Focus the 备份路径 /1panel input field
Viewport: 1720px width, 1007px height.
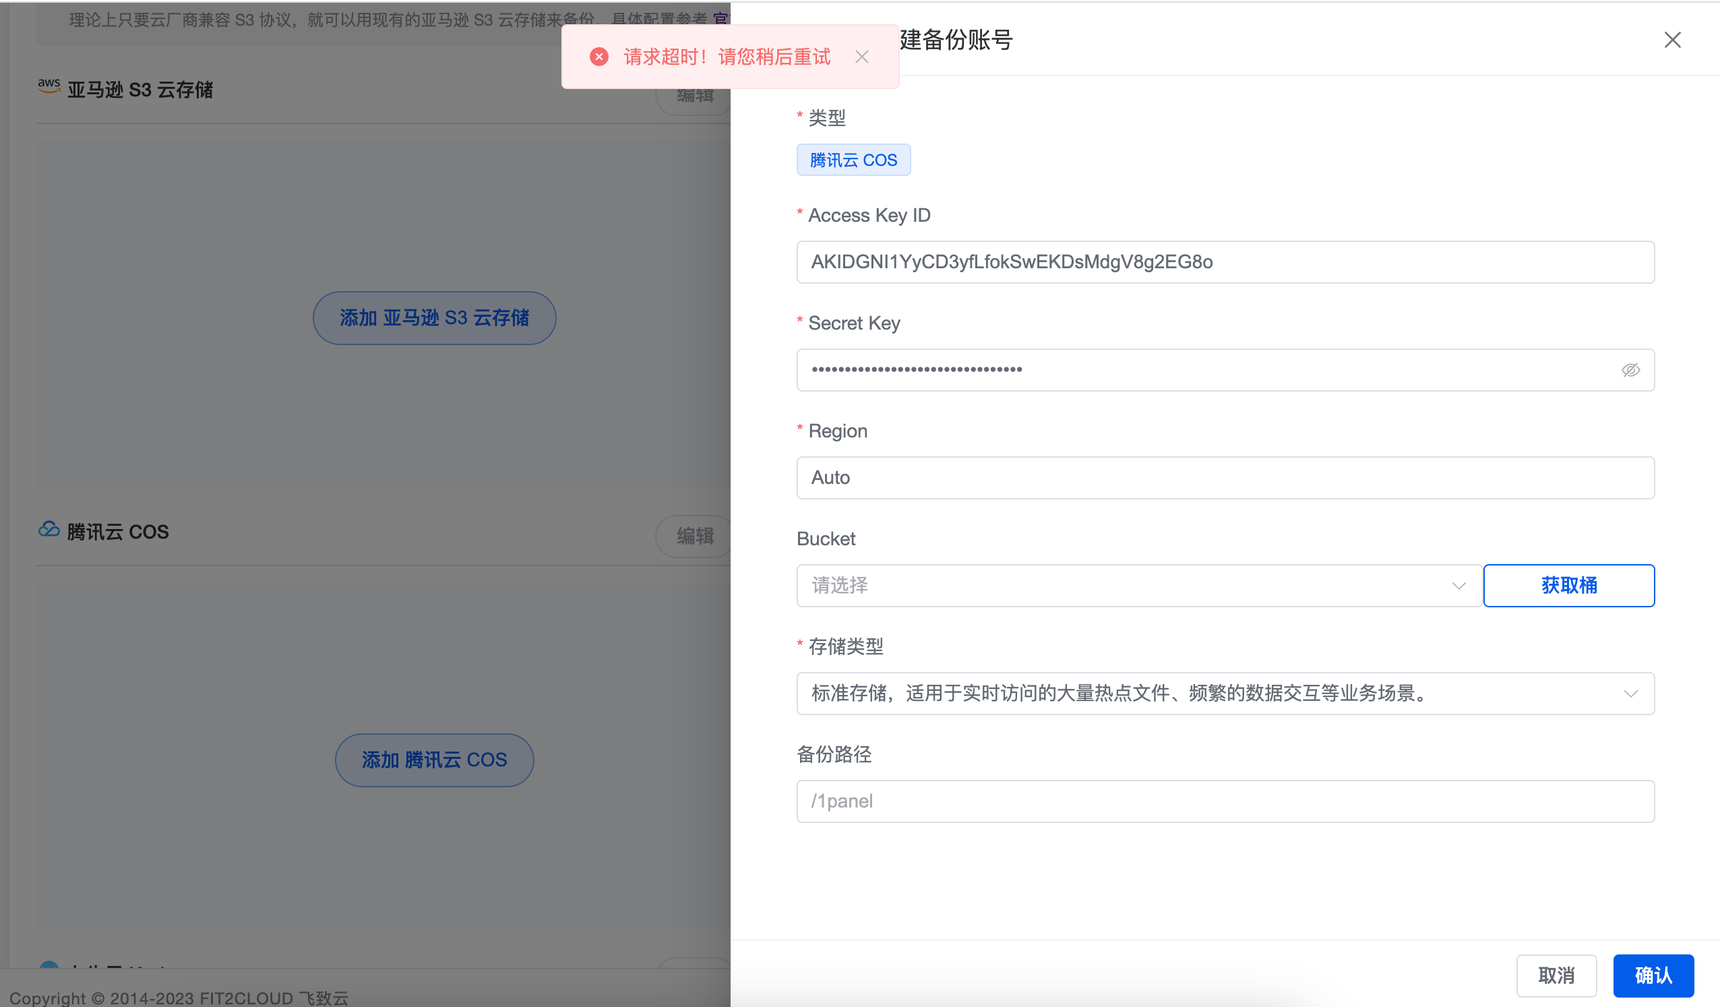1225,801
